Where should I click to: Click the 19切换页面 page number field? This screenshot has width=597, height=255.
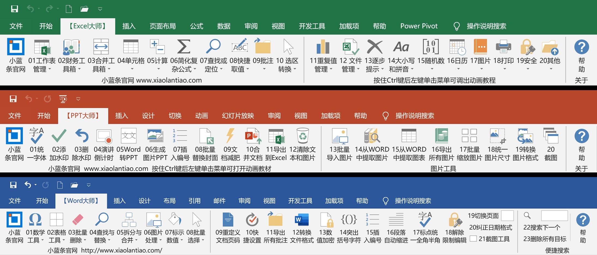pos(507,215)
